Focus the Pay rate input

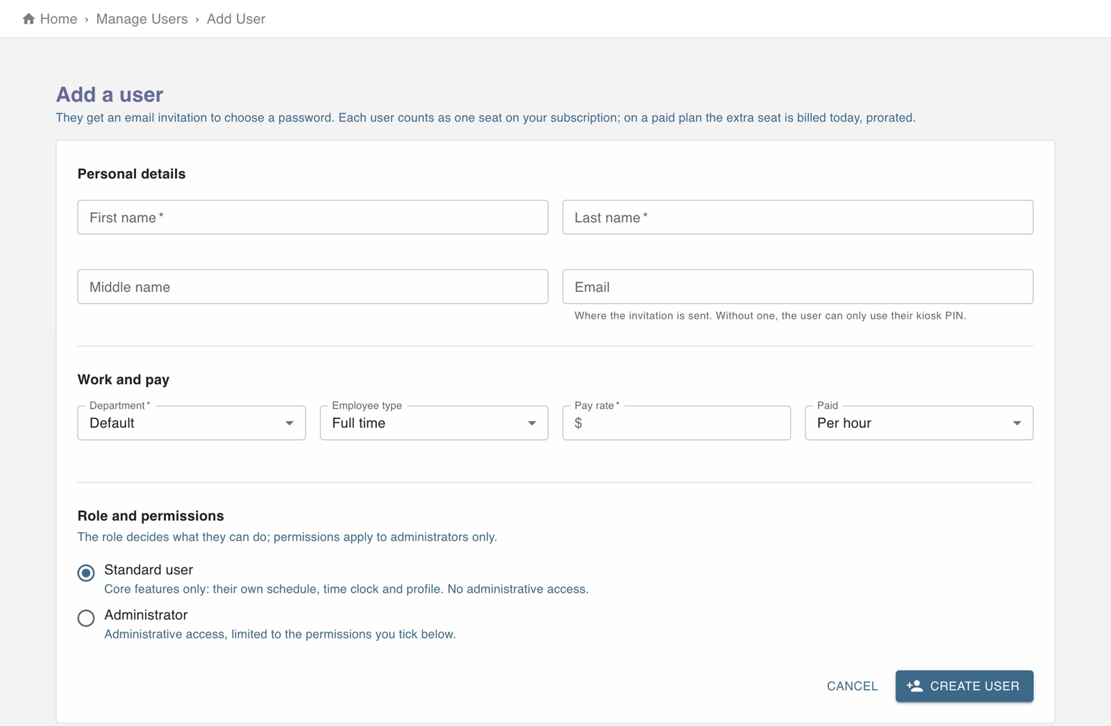click(x=676, y=423)
